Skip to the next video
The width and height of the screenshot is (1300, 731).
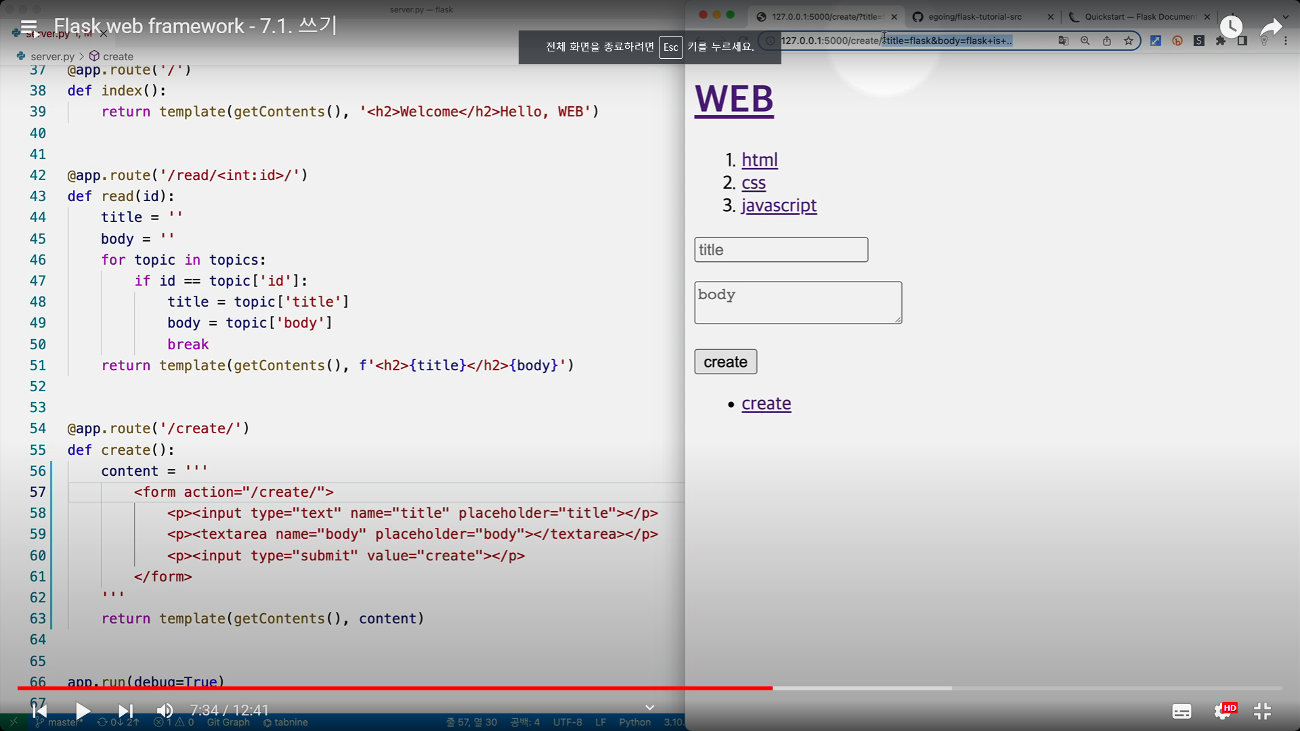click(125, 711)
